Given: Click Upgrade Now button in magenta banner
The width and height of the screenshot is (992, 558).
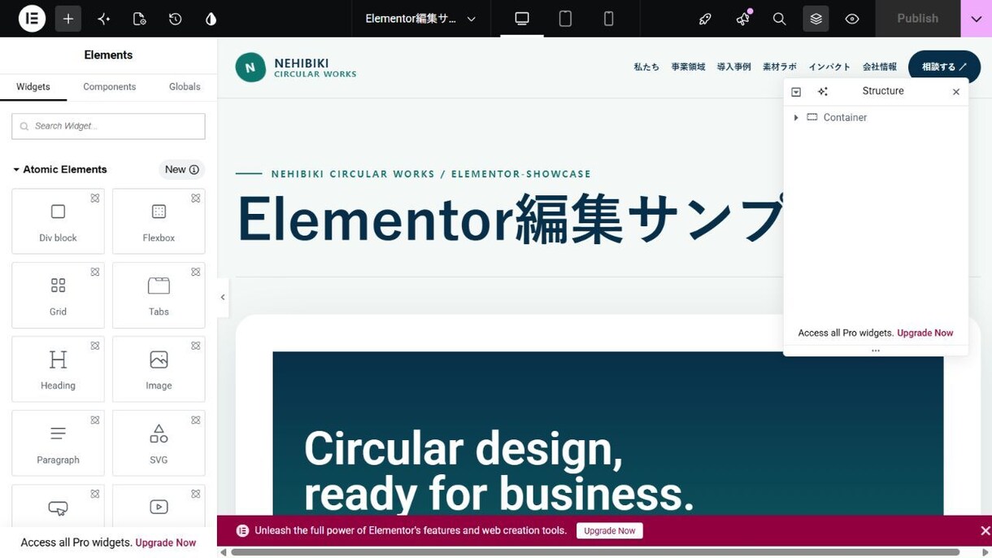Looking at the screenshot, I should point(609,530).
